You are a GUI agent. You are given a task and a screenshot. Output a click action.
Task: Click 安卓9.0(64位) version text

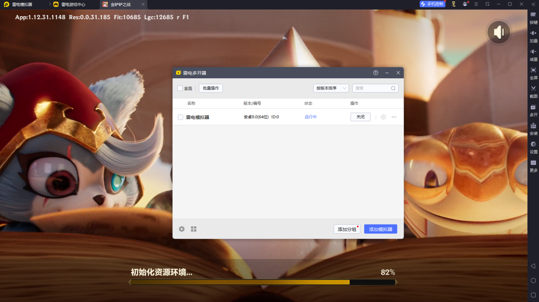pos(256,117)
